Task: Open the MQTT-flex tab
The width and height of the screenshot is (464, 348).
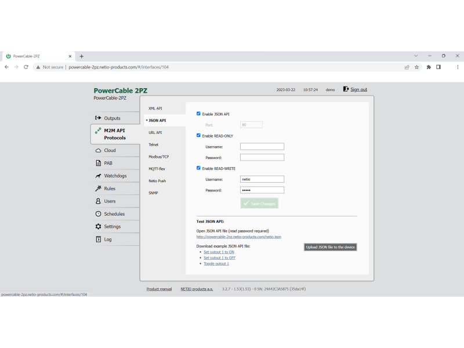Action: click(157, 169)
